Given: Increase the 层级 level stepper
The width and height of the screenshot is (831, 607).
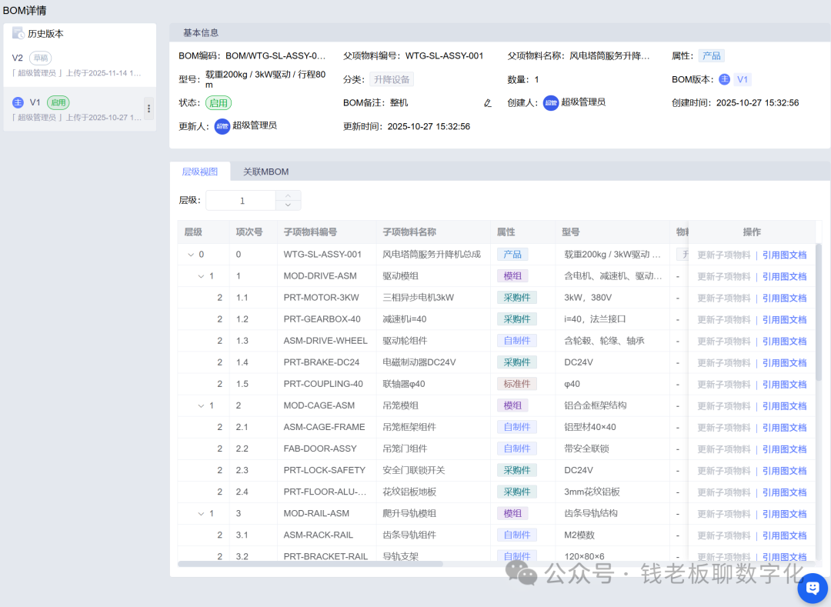Looking at the screenshot, I should [x=288, y=195].
